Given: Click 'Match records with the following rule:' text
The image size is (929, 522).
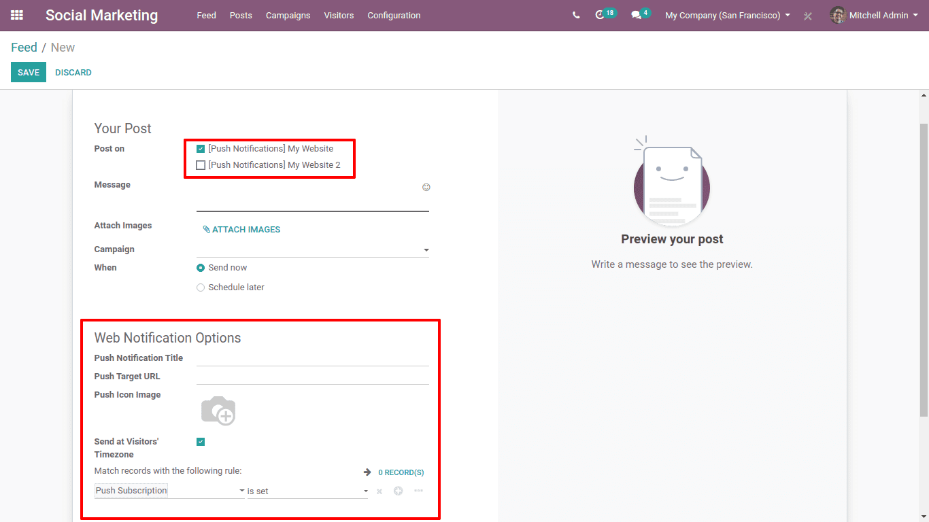Looking at the screenshot, I should (x=168, y=470).
